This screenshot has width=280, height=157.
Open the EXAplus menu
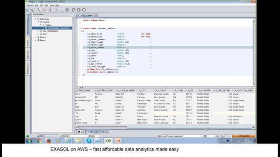[30, 5]
